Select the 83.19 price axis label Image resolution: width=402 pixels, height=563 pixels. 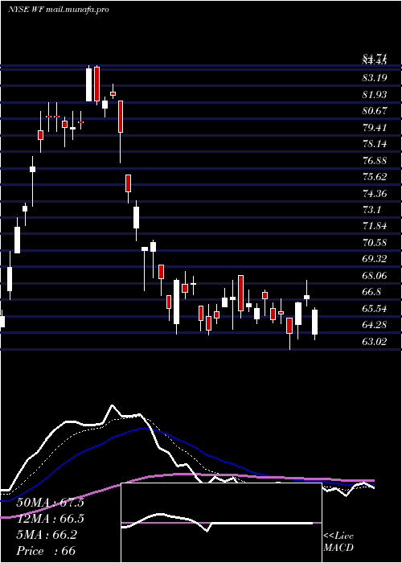pos(375,78)
